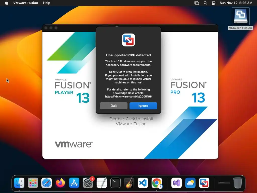Click the 'Unsupported CPU detected' heading
This screenshot has width=257, height=193.
[128, 55]
